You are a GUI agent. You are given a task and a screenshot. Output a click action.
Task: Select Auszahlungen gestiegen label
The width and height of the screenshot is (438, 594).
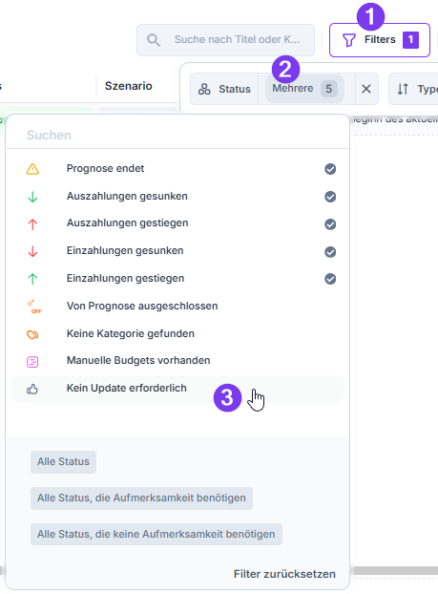click(127, 223)
